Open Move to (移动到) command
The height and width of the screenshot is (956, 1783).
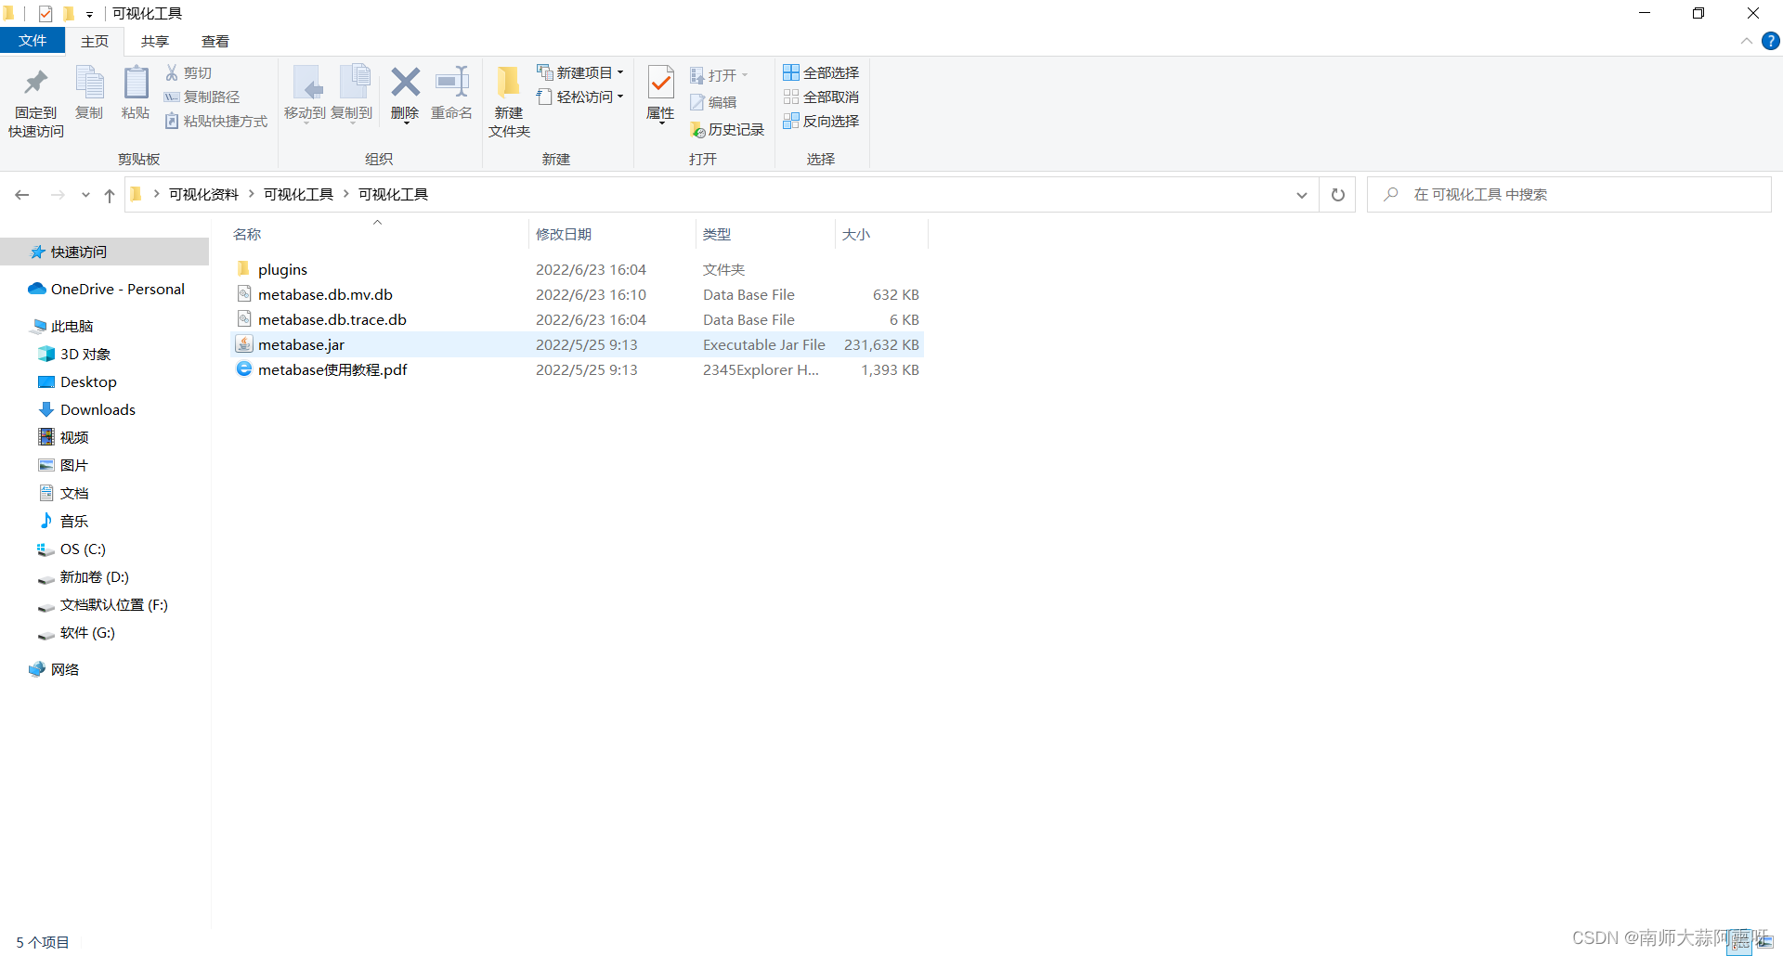click(x=306, y=93)
